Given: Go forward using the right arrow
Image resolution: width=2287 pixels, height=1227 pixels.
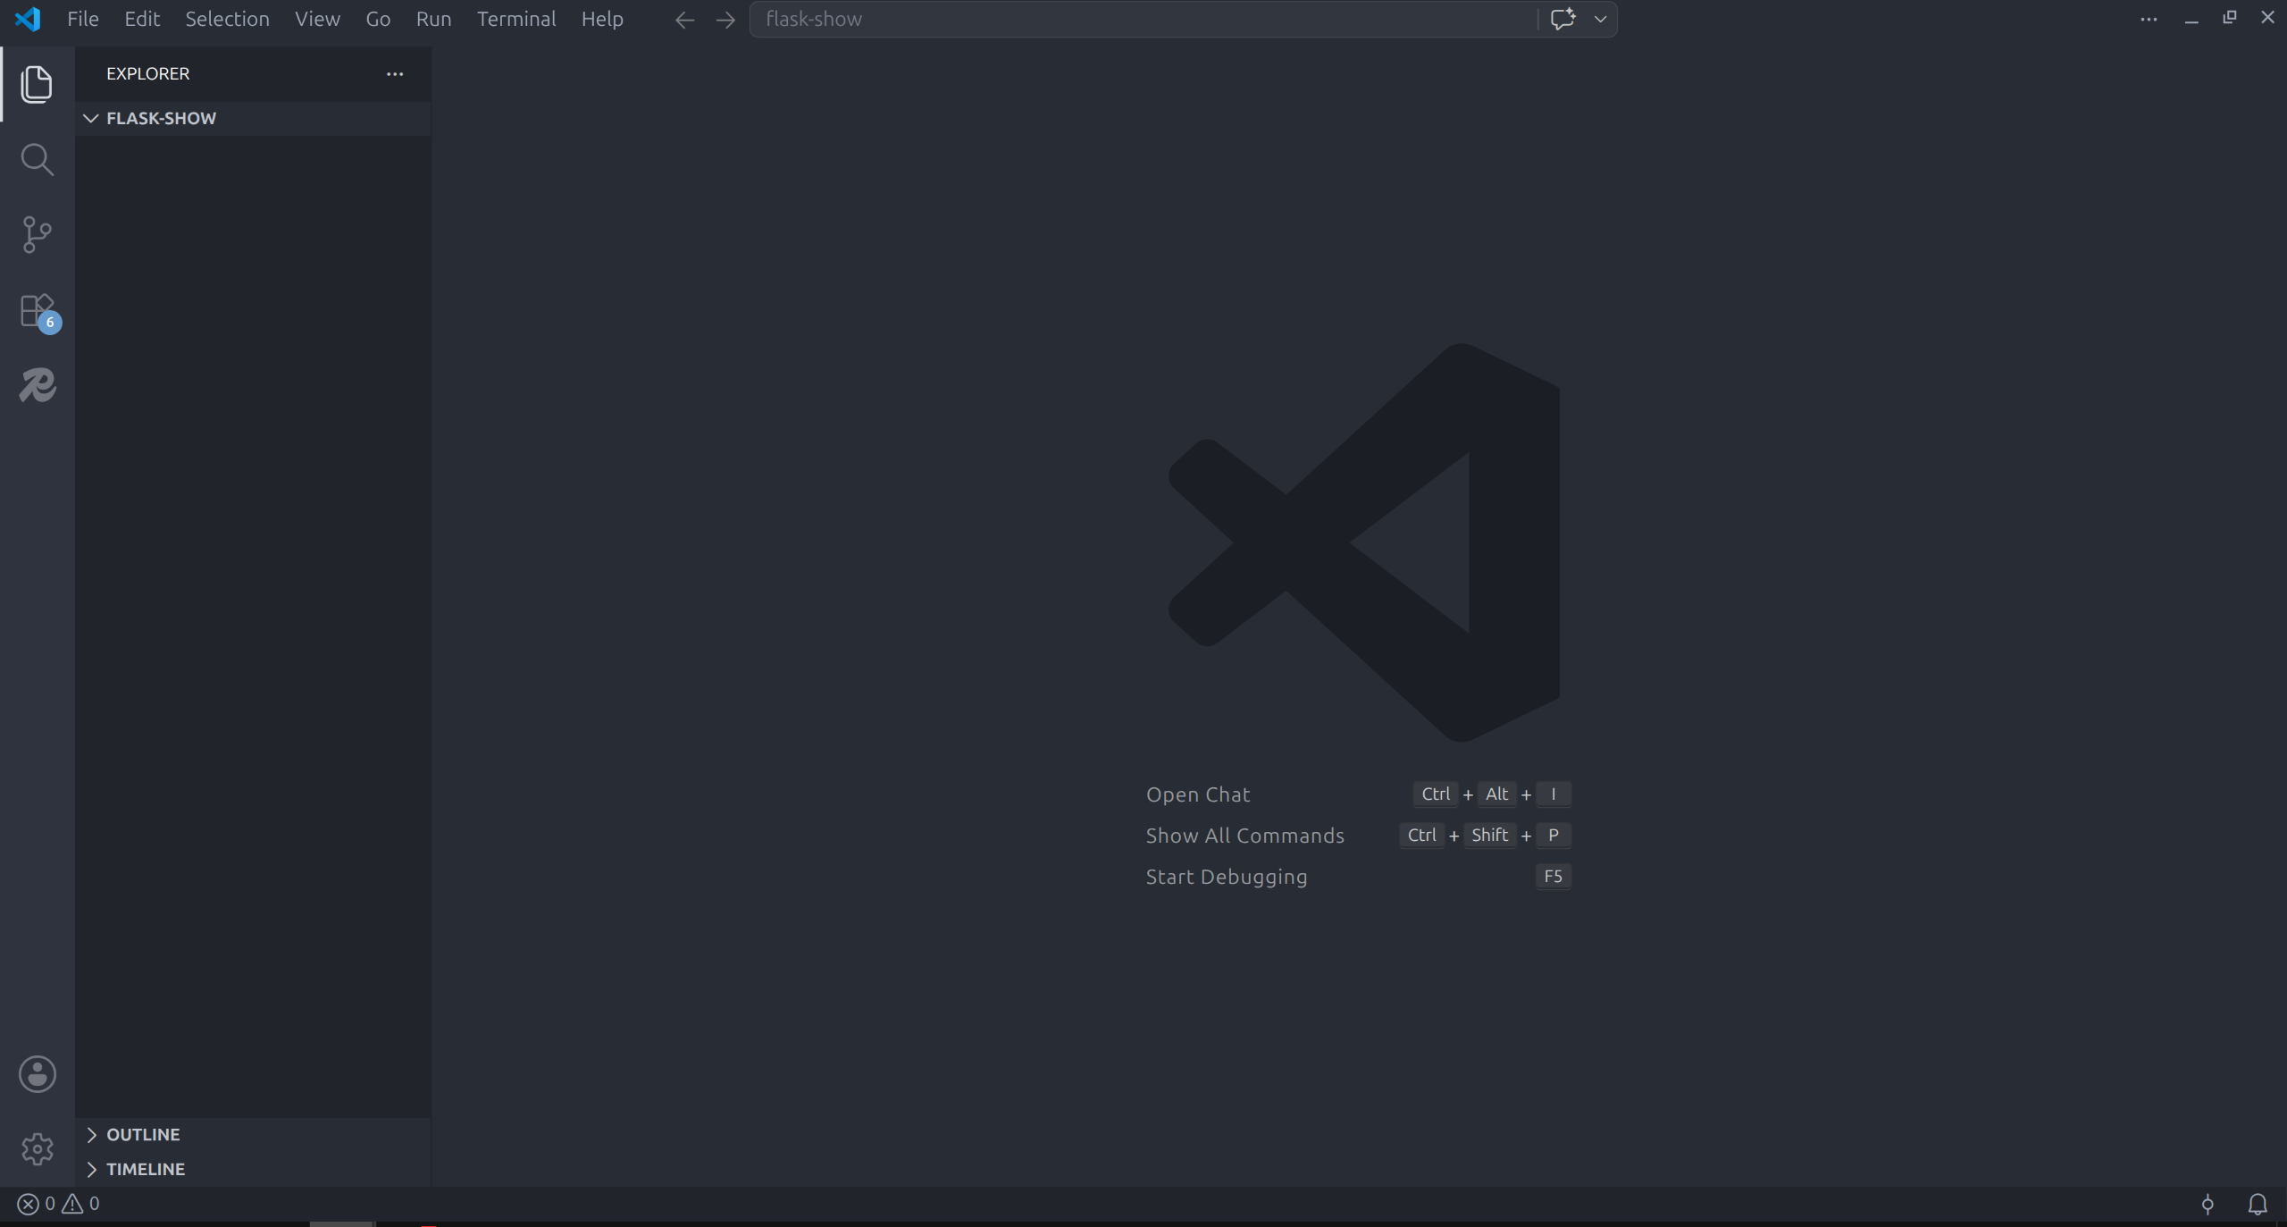Looking at the screenshot, I should tap(725, 20).
